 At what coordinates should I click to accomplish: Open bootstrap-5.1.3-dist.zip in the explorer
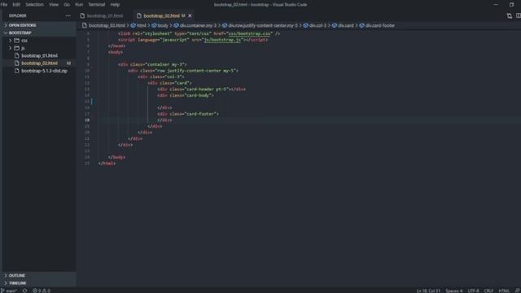[44, 71]
